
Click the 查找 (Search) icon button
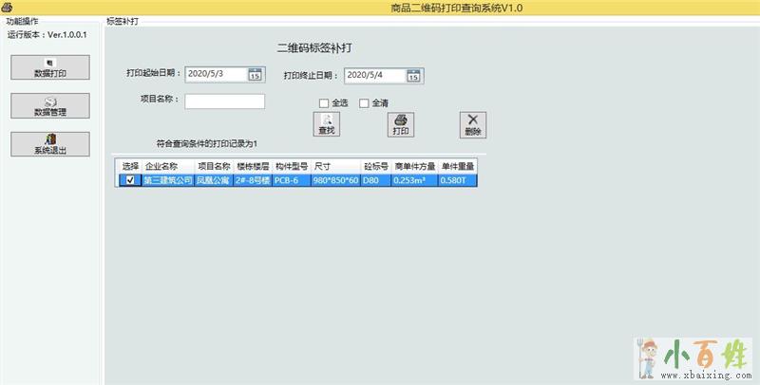[x=326, y=124]
